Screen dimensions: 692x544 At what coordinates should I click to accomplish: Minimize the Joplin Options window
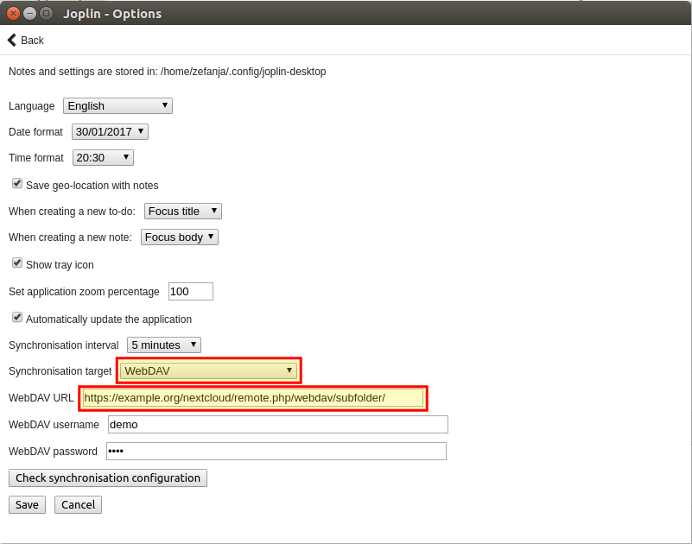pyautogui.click(x=29, y=14)
